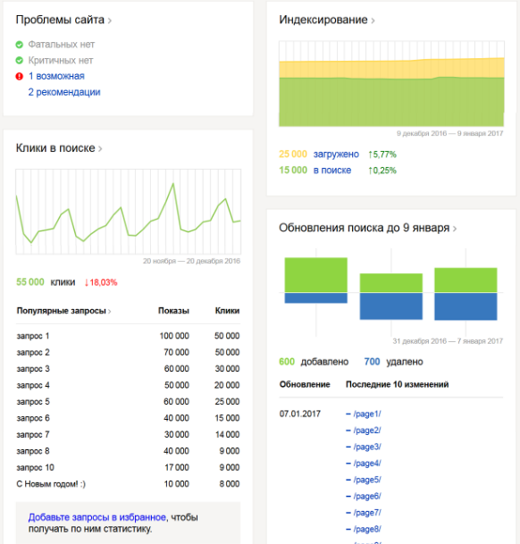Click the highest peak in clicks chart
This screenshot has width=520, height=544.
click(x=172, y=184)
